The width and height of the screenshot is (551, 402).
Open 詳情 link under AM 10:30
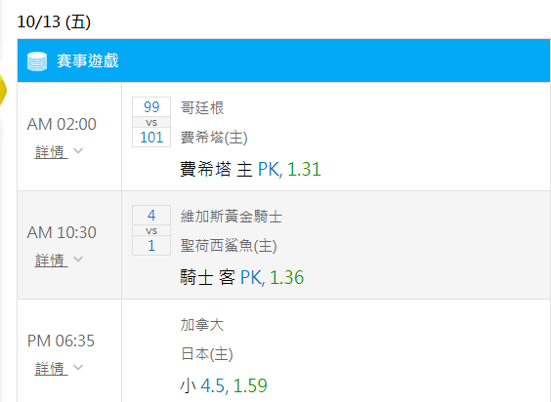(52, 261)
